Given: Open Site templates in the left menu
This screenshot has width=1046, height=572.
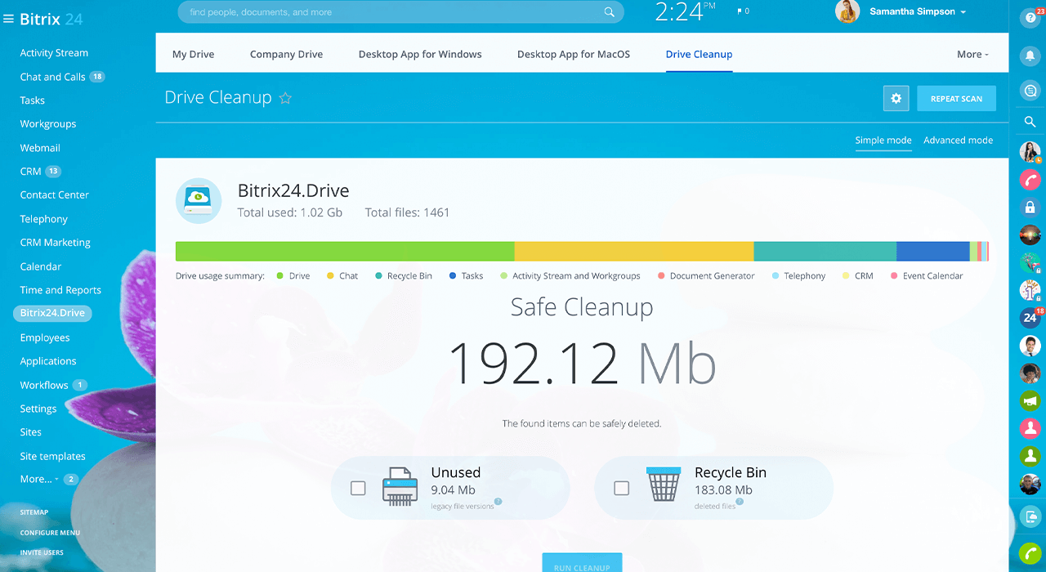Looking at the screenshot, I should pyautogui.click(x=53, y=456).
